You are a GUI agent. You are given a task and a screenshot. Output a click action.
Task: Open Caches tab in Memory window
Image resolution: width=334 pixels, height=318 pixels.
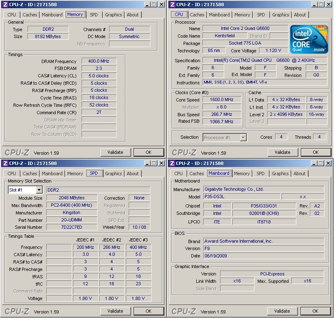(30, 15)
